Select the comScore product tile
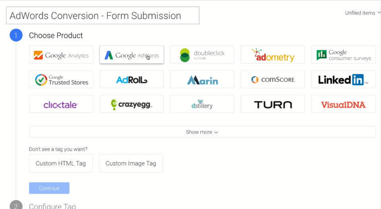 (x=273, y=79)
